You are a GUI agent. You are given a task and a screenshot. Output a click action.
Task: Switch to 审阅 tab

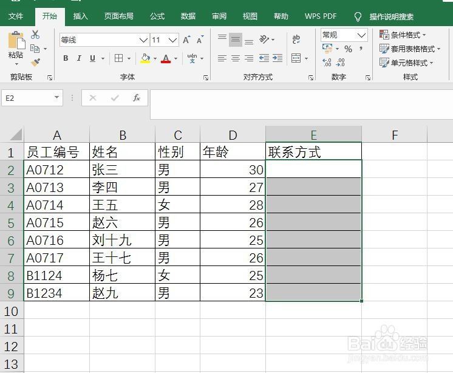click(x=219, y=16)
